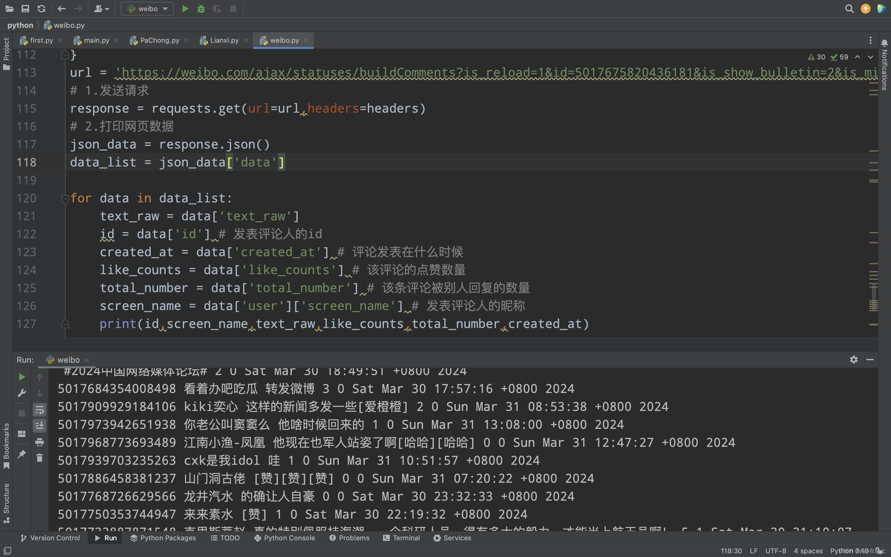Stop process in Run panel
This screenshot has height=557, width=891.
click(x=22, y=413)
